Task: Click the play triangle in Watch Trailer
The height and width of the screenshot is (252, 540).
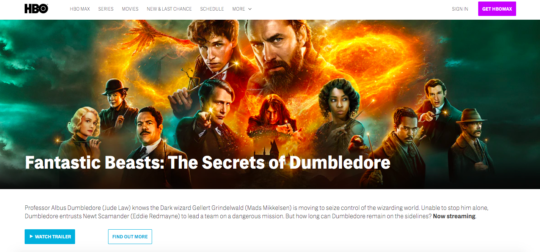Action: point(31,236)
